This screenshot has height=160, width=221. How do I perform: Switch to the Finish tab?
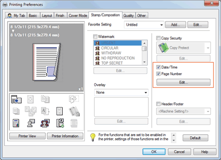(60, 15)
